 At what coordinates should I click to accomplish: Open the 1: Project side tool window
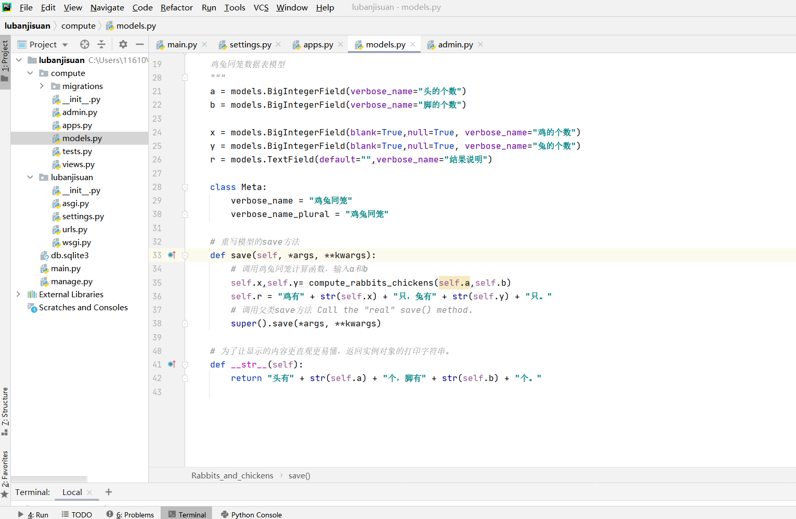[x=5, y=62]
